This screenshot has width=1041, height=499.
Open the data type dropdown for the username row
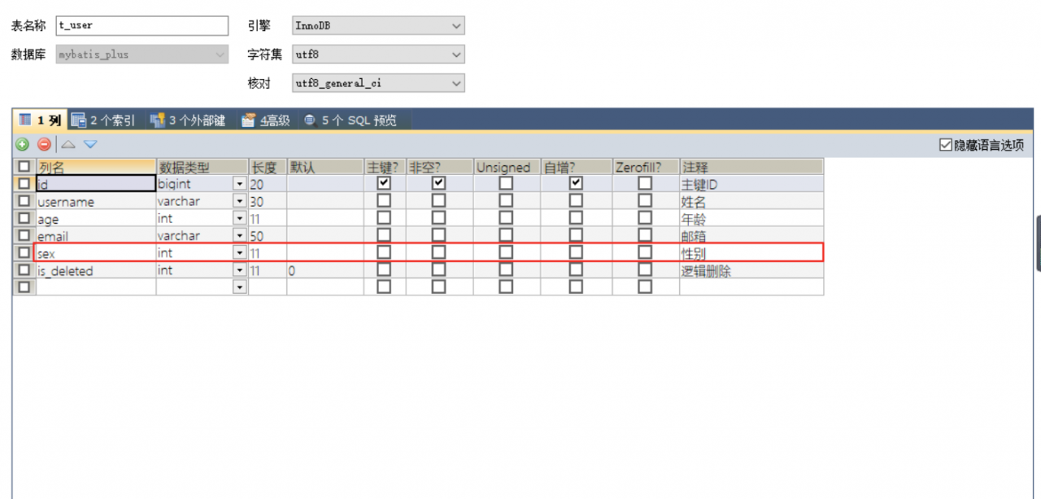[x=240, y=201]
